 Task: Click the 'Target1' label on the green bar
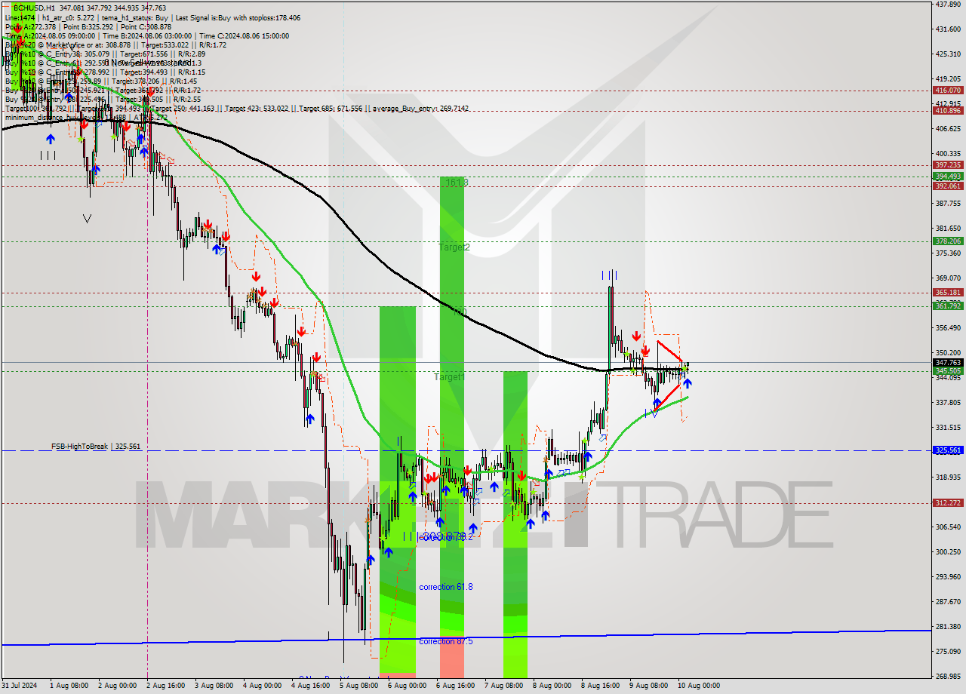[x=450, y=376]
